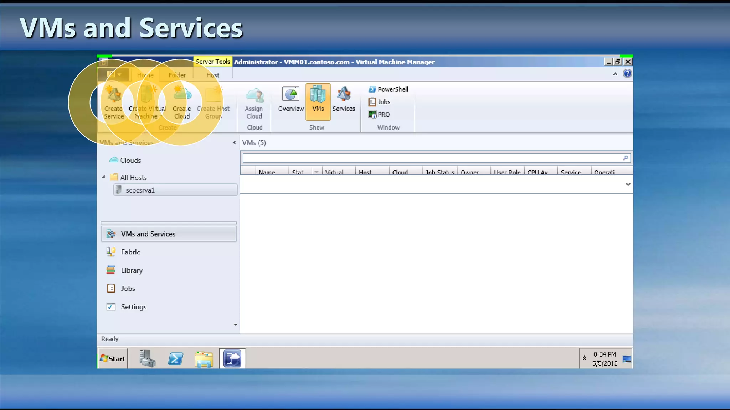
Task: Click the search magnifier icon
Action: (x=626, y=158)
